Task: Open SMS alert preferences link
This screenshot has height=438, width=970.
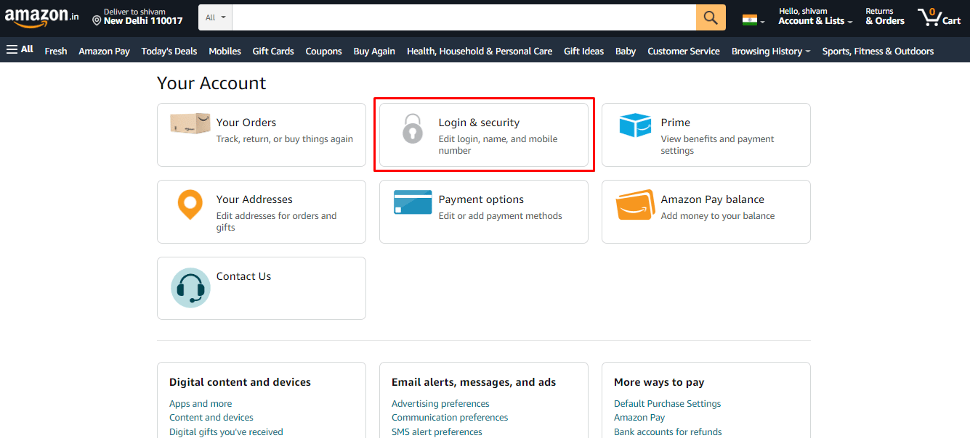Action: (437, 432)
